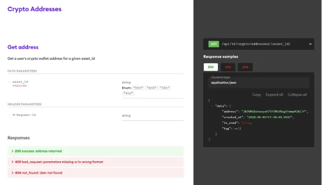
Task: Click Expand all in response sample
Action: point(275,95)
